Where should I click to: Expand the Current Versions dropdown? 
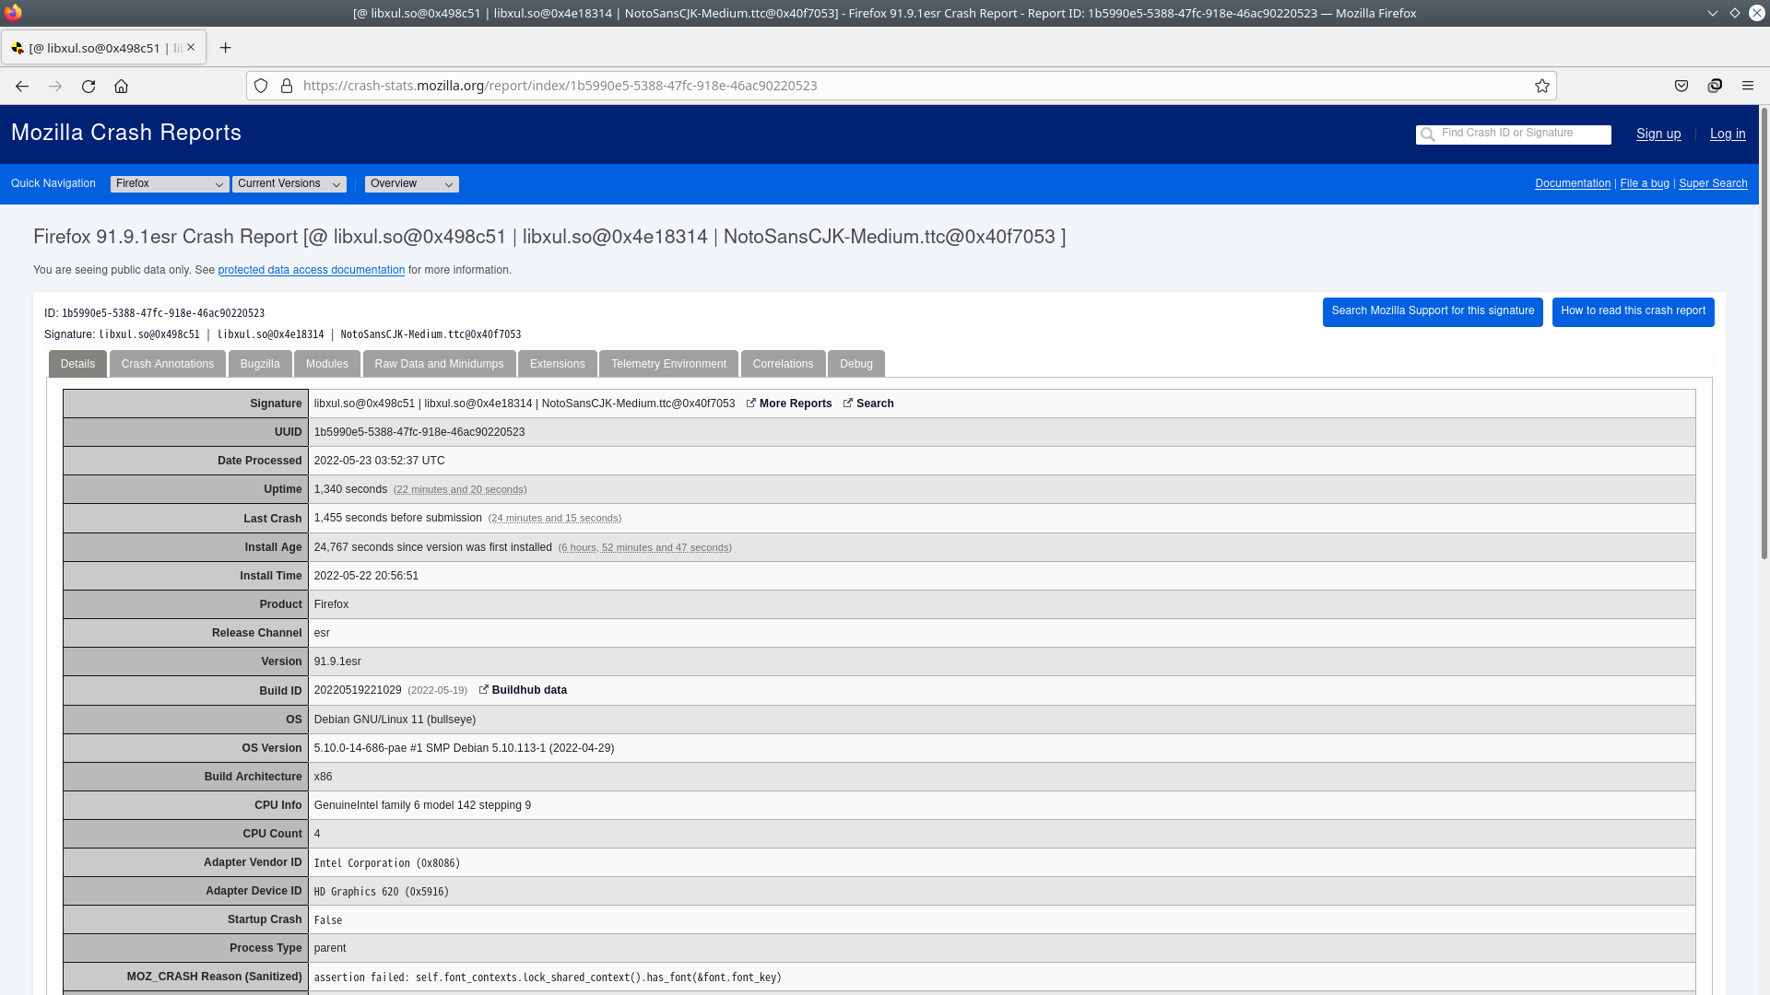(x=289, y=184)
